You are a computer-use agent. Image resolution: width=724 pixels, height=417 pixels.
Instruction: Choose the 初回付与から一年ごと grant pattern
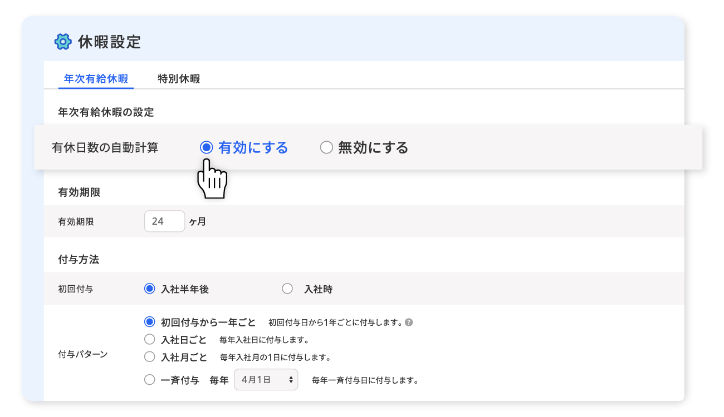tap(149, 321)
